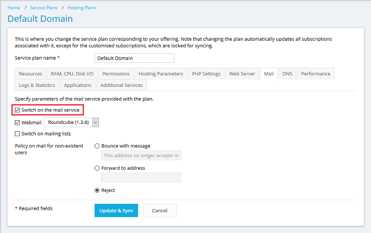Show the Logs & Statistics tab
Image resolution: width=371 pixels, height=233 pixels.
37,86
